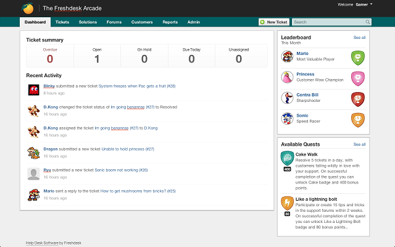Open ticket How to get mushrooms from bricks
Screen dimensions: 395x247
(138, 191)
